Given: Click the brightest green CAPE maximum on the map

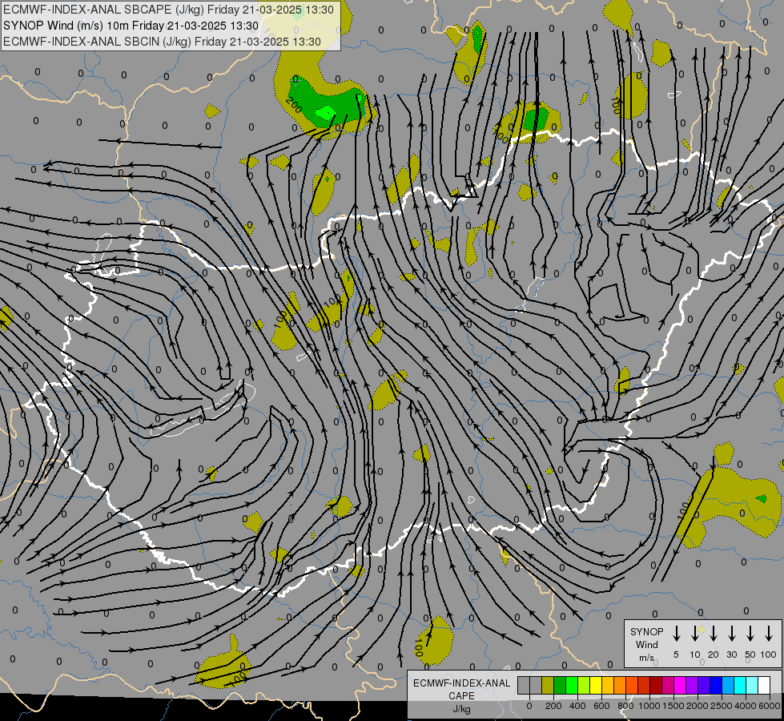Looking at the screenshot, I should (327, 111).
